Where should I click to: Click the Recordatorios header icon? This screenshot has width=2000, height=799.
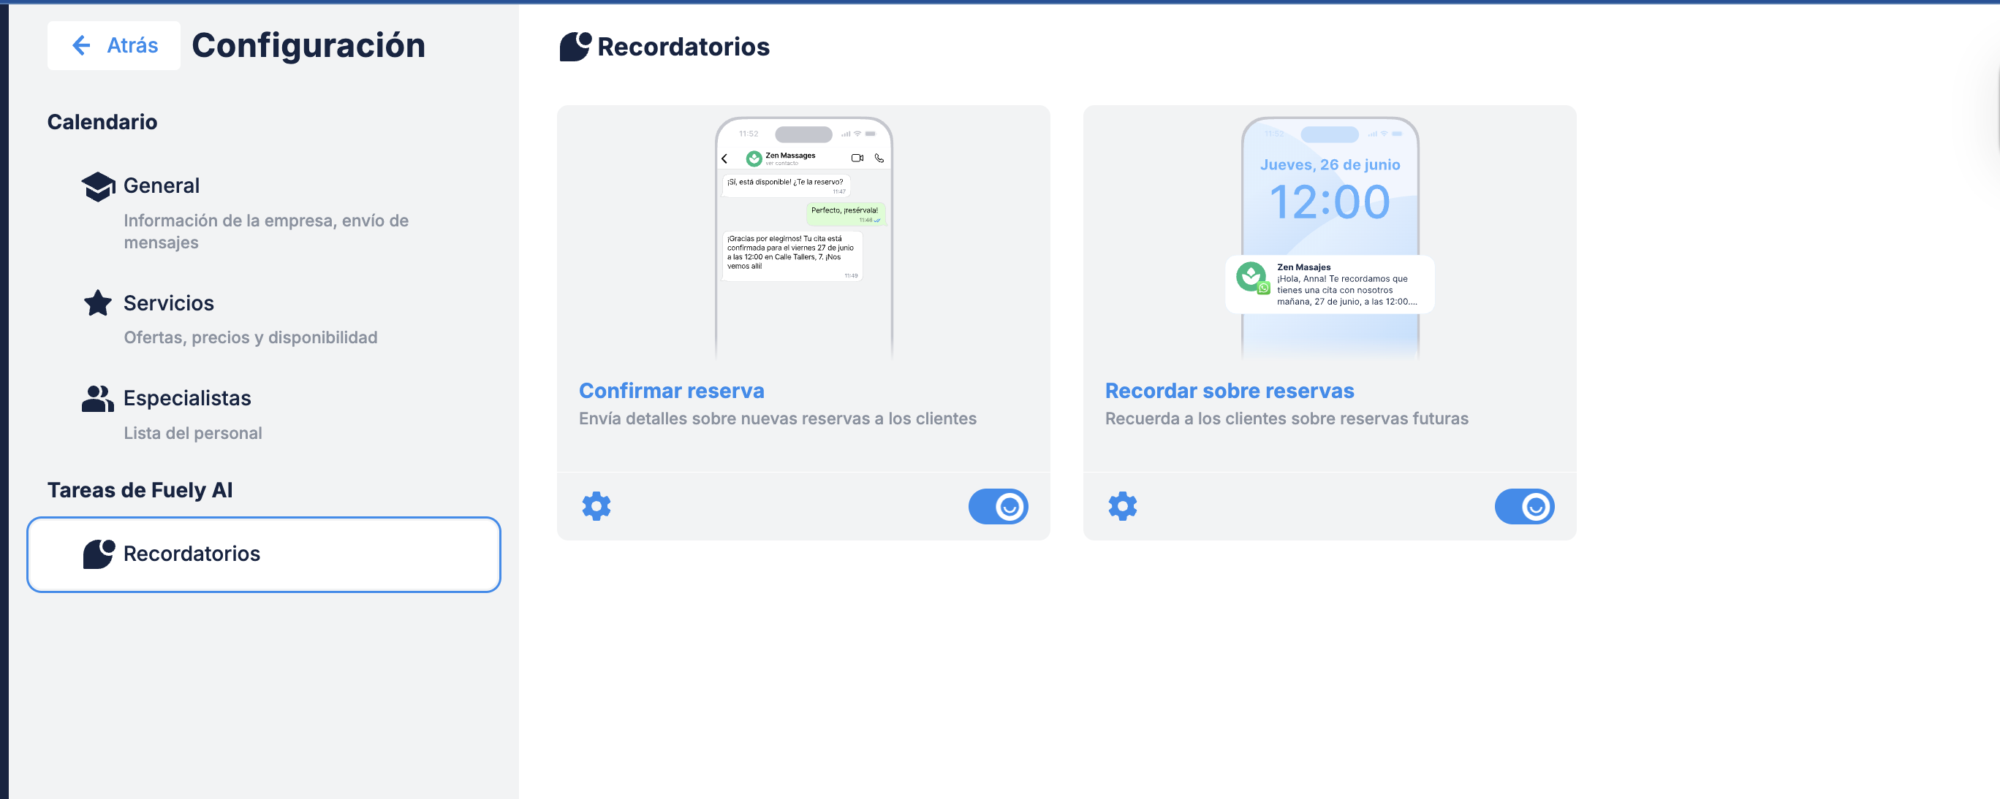[x=575, y=47]
